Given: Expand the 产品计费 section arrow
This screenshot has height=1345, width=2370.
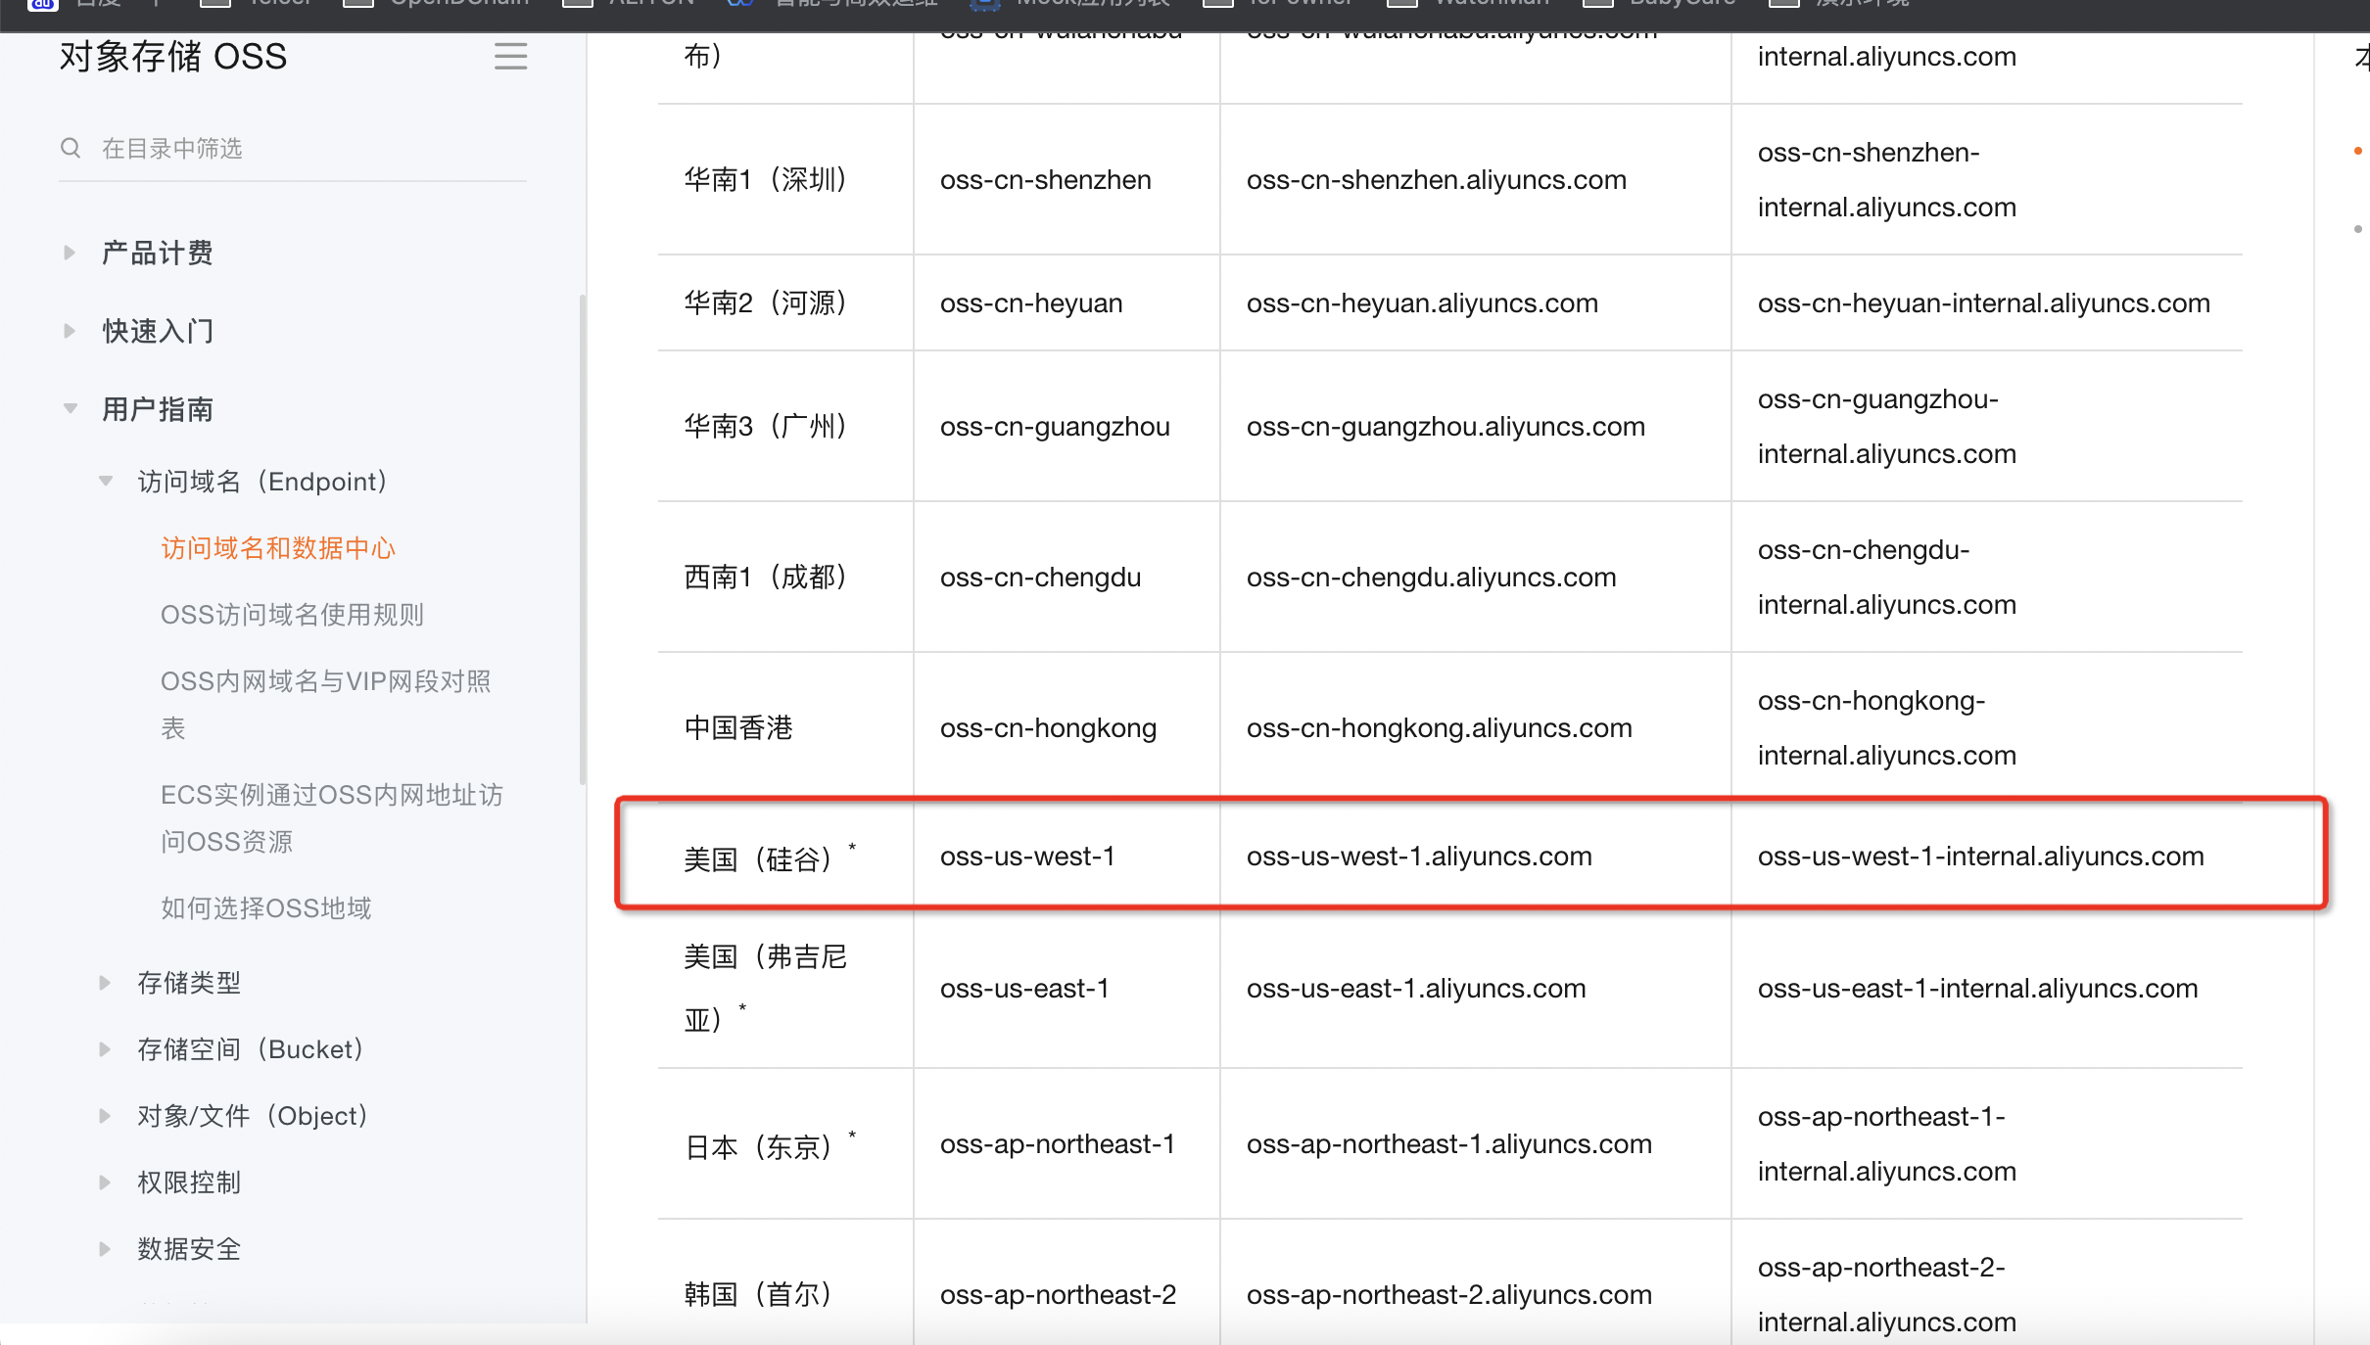Looking at the screenshot, I should click(70, 253).
